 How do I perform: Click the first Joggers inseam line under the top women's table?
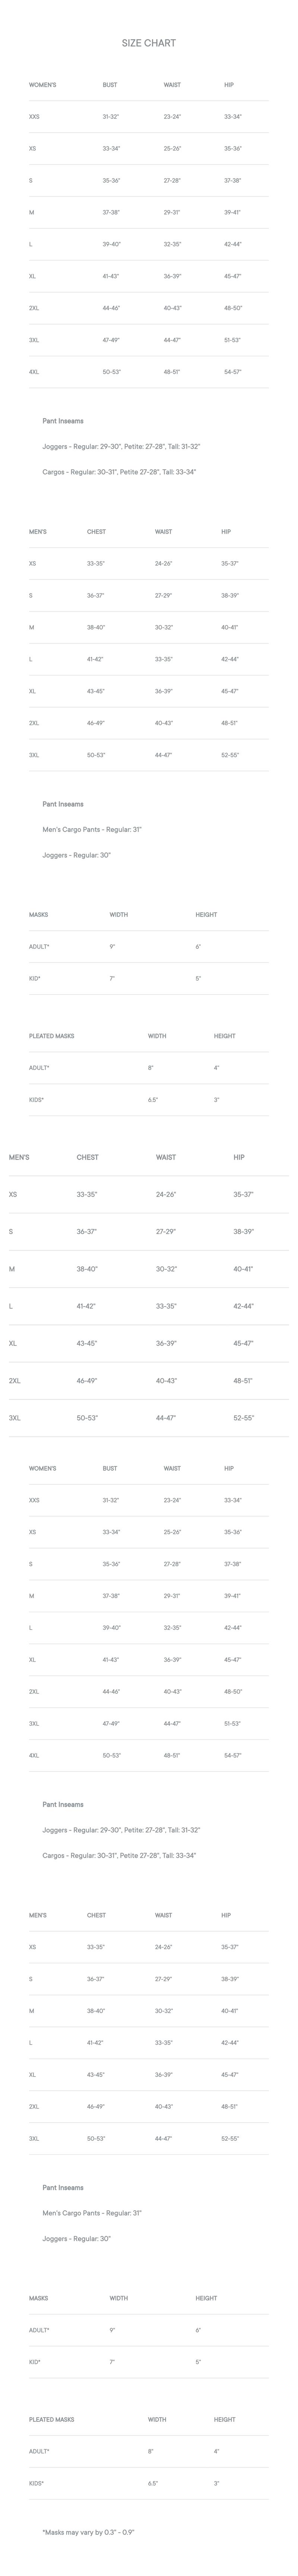tap(121, 446)
